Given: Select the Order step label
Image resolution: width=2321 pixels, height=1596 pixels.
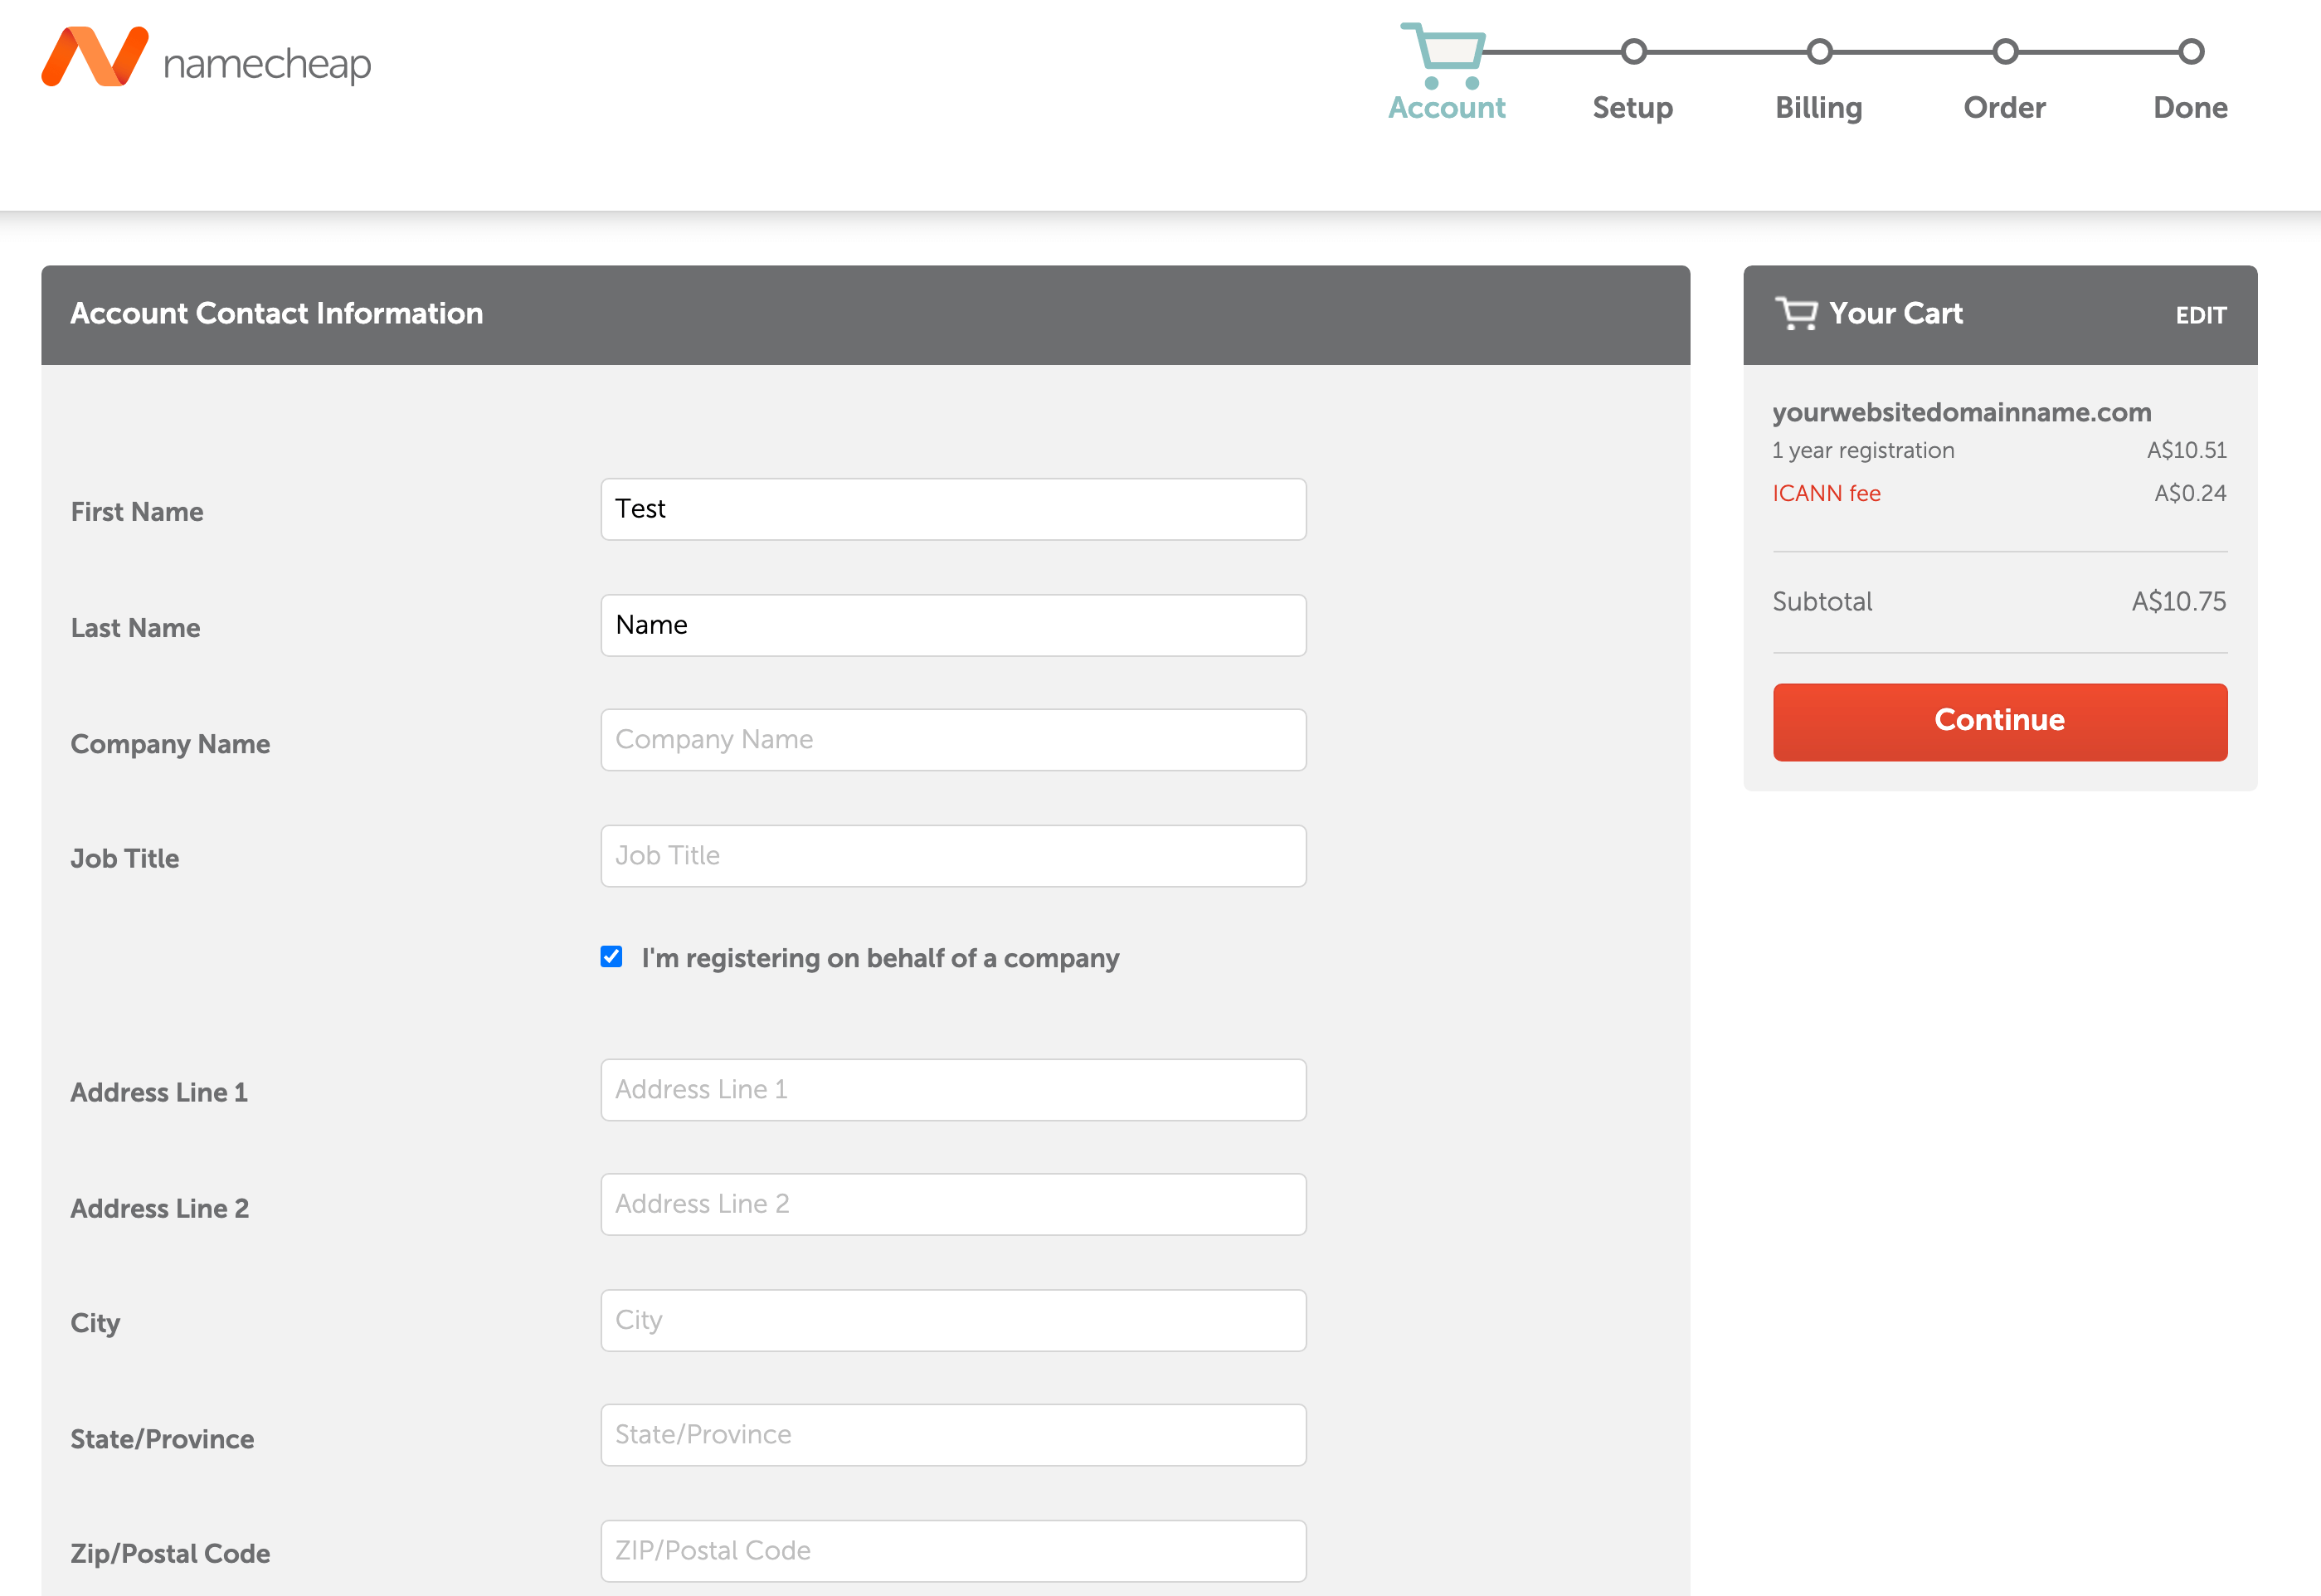Looking at the screenshot, I should pyautogui.click(x=2004, y=108).
